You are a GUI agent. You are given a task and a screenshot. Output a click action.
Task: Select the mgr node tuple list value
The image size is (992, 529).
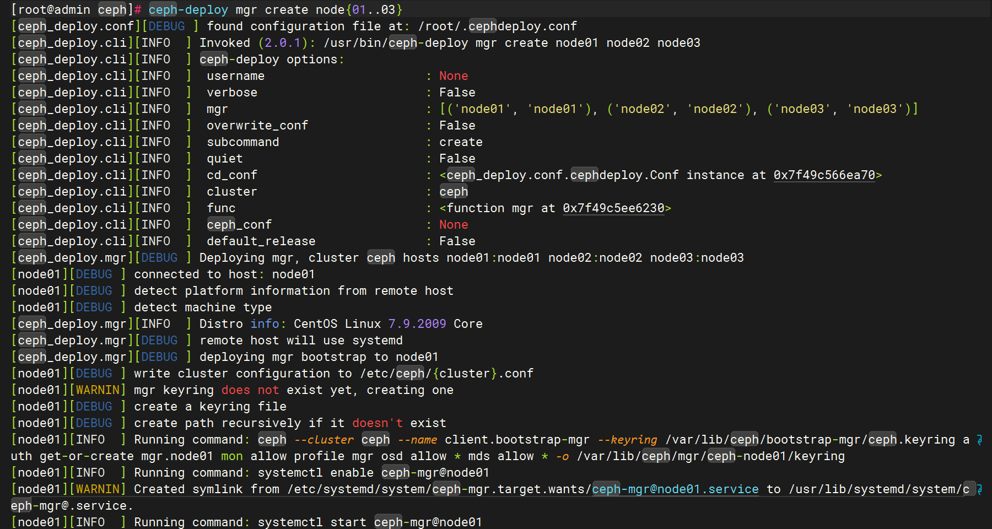[x=679, y=109]
